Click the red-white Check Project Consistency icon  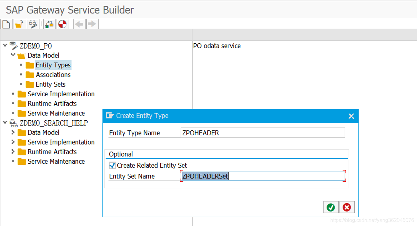tap(63, 24)
